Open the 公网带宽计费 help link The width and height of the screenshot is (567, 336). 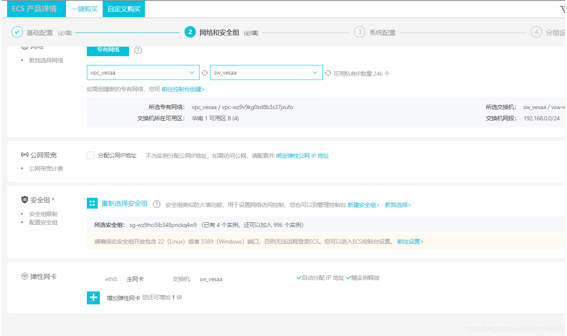pos(46,169)
